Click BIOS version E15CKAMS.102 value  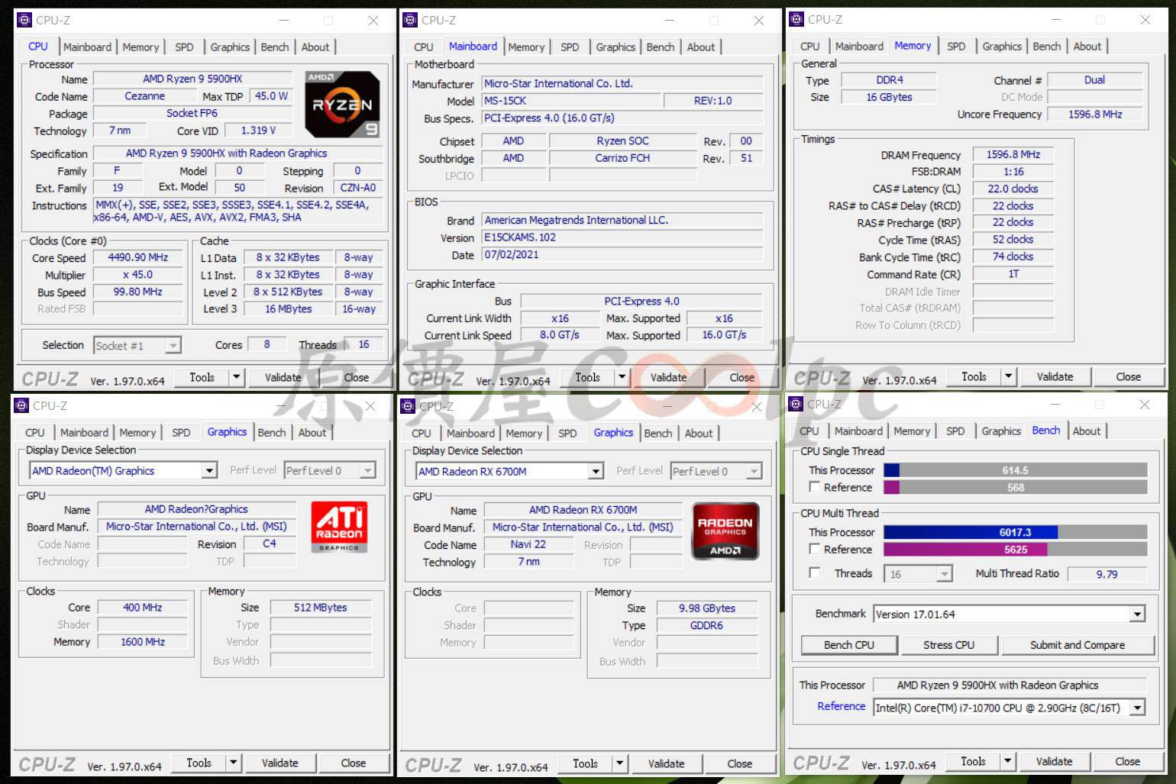click(x=622, y=237)
